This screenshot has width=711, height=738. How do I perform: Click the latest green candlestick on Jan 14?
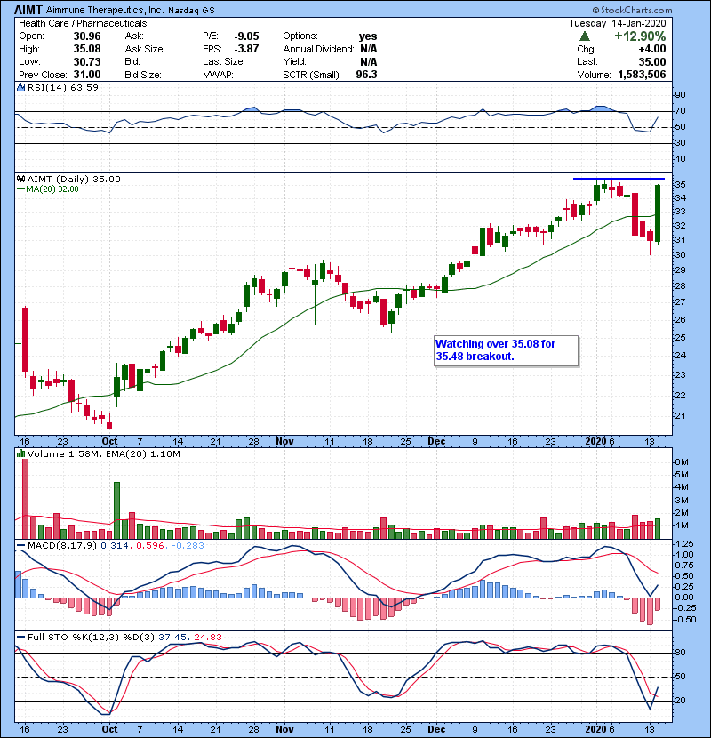(658, 213)
